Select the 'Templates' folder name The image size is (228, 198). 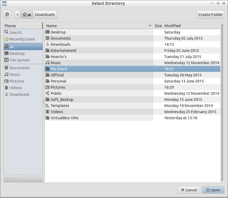(60, 106)
